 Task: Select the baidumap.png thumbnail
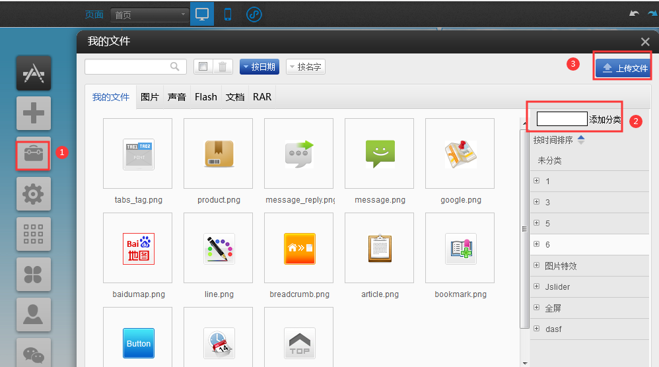138,248
